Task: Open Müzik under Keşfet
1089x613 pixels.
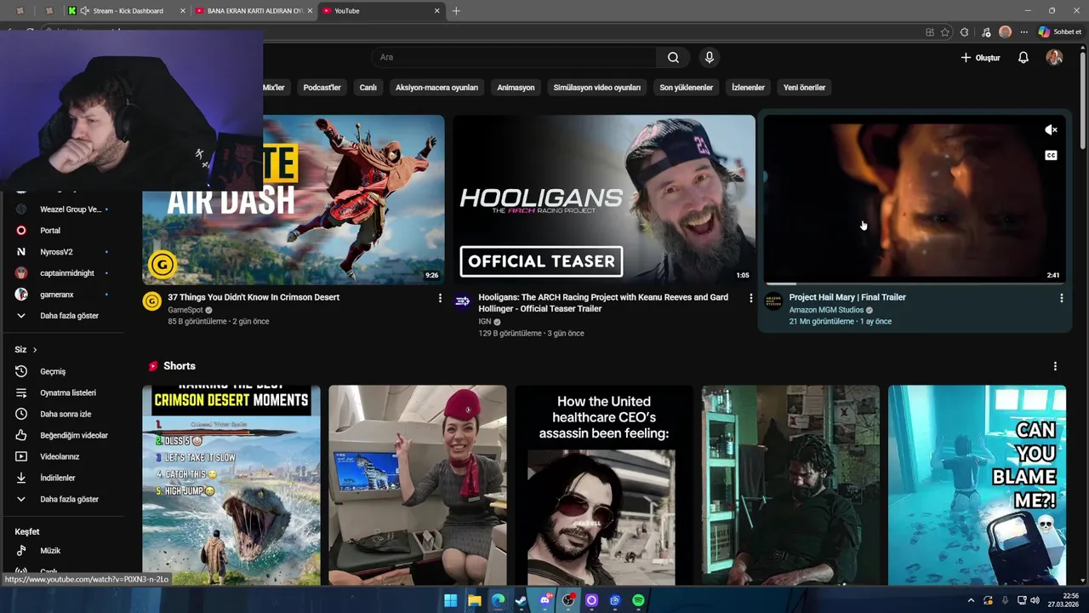Action: click(50, 550)
